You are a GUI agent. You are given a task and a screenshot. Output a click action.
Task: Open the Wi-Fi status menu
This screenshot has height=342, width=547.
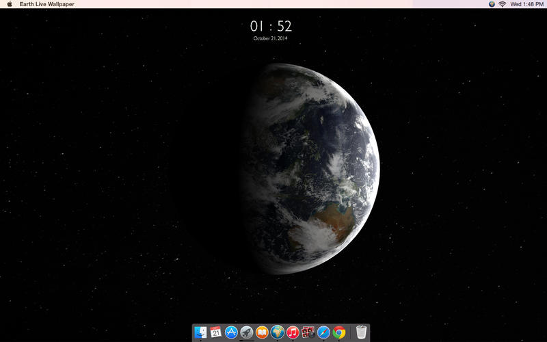pyautogui.click(x=503, y=4)
